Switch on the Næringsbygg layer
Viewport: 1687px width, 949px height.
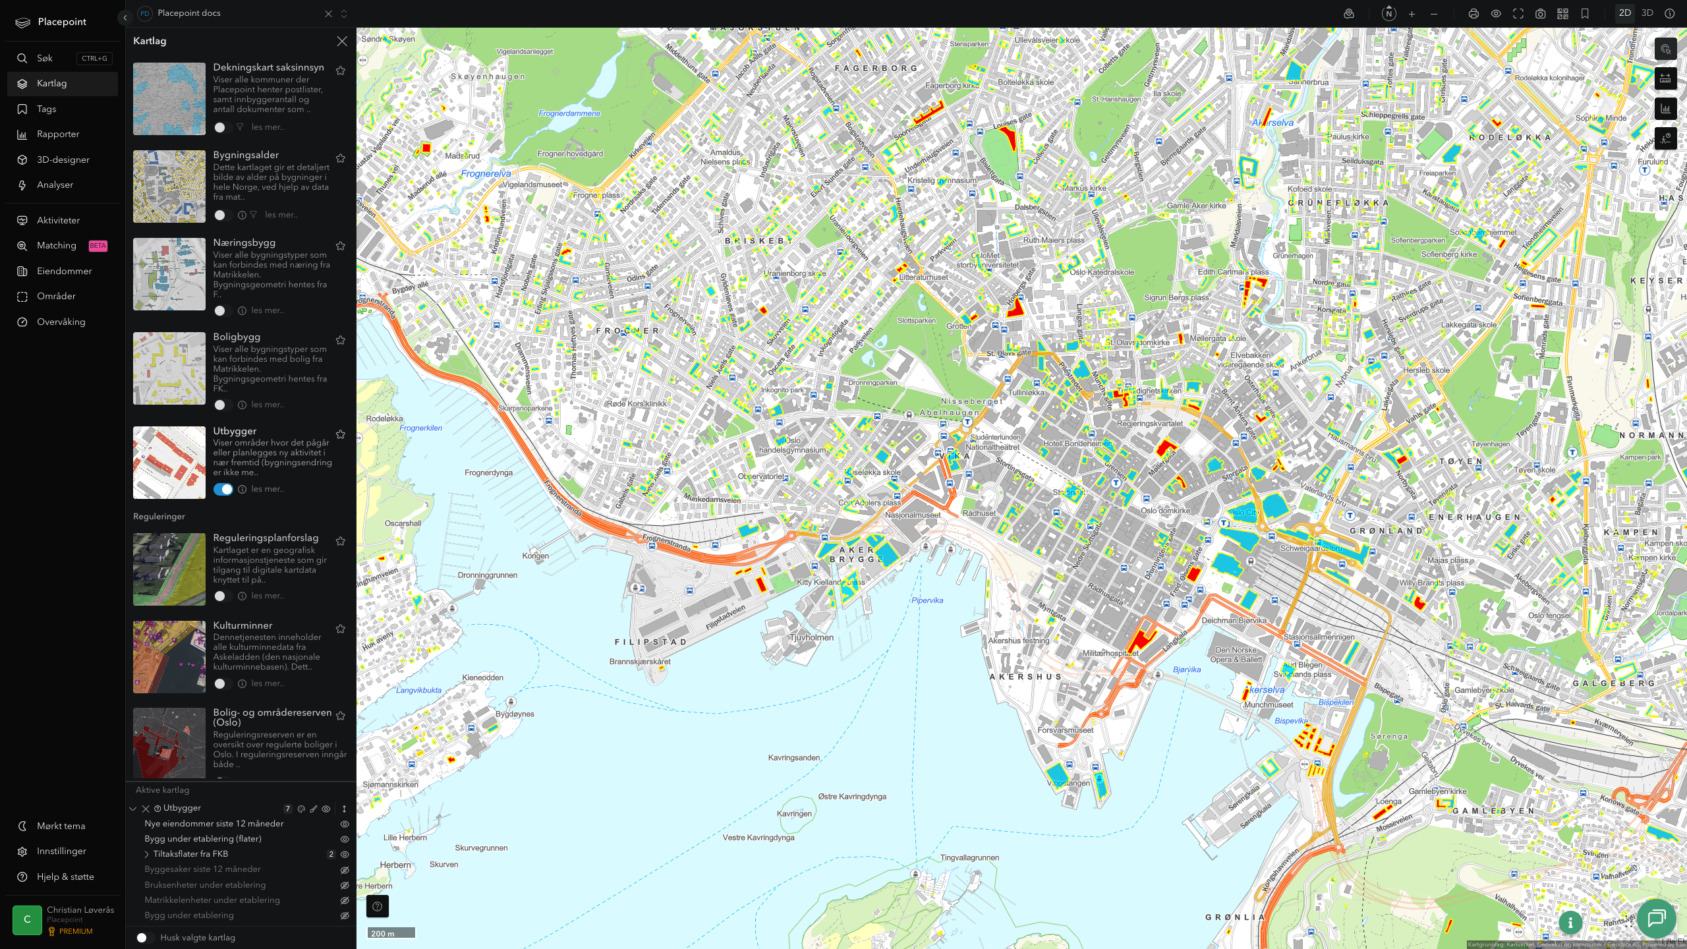pos(223,310)
